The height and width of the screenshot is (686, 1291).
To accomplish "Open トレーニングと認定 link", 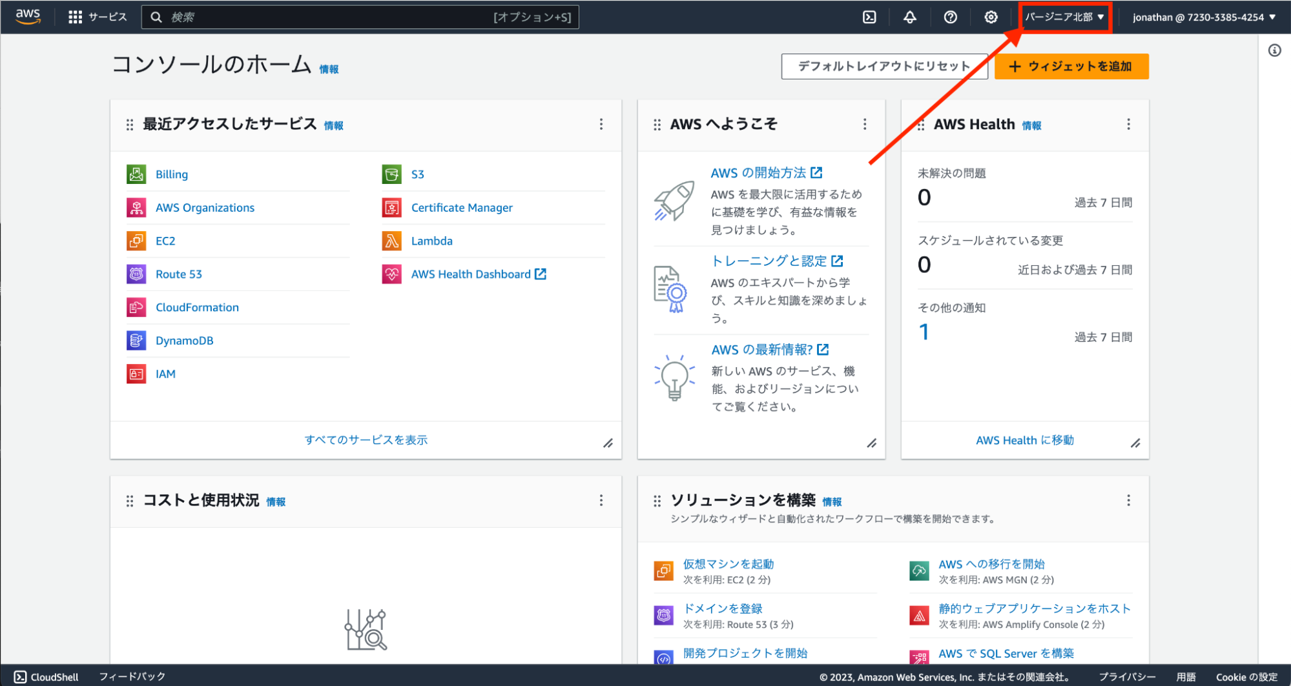I will (777, 261).
